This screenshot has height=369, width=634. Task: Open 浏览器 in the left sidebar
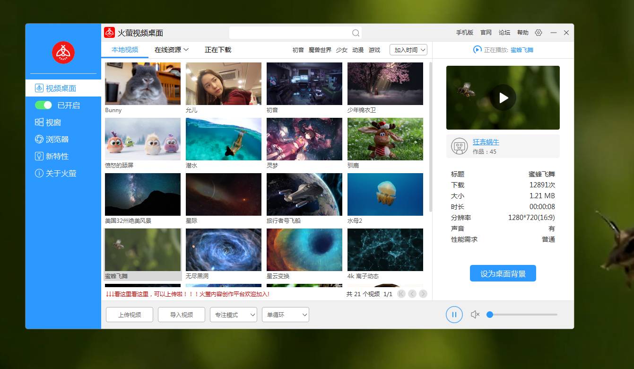point(57,139)
